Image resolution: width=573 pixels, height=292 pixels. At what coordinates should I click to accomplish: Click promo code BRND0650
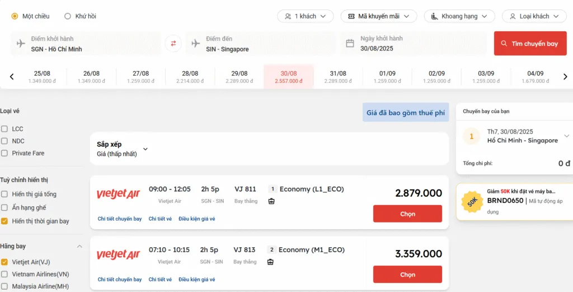coord(505,201)
